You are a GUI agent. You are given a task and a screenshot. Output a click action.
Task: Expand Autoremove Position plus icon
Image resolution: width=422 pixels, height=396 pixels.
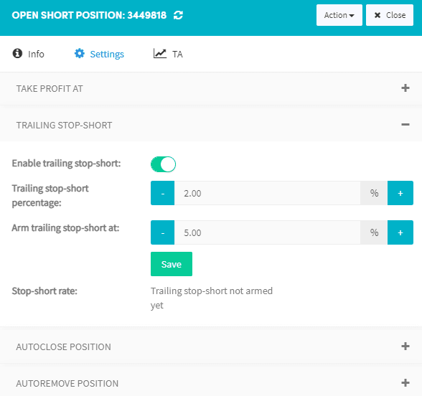click(405, 383)
